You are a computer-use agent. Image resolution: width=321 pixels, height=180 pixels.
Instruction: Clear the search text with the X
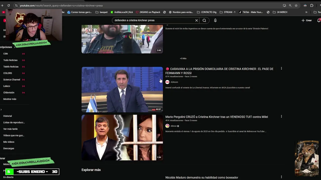[197, 20]
